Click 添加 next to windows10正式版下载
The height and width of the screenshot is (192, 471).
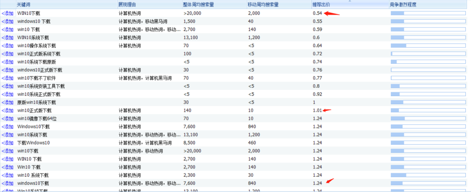click(8, 70)
